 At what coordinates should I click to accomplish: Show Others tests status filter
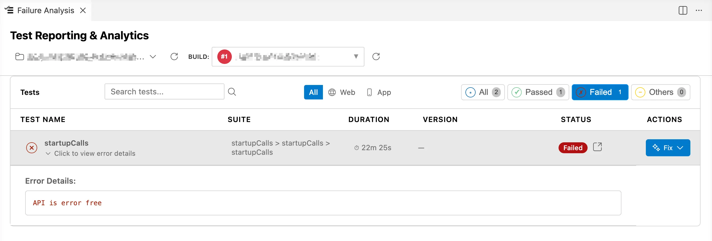(660, 92)
